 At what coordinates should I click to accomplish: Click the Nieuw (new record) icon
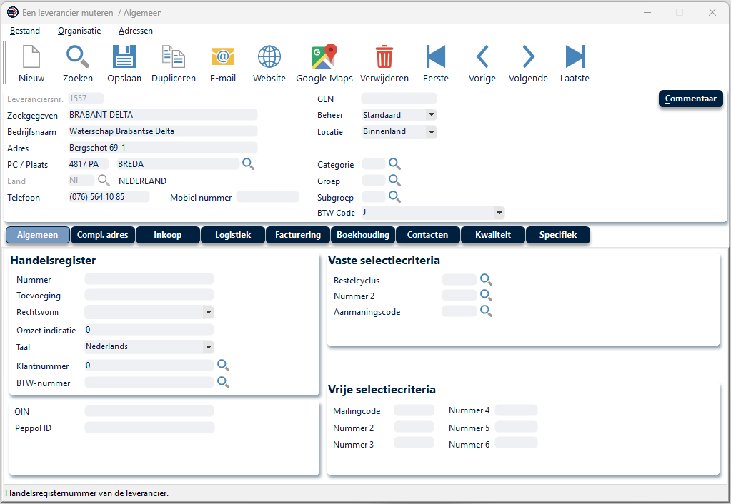point(31,63)
